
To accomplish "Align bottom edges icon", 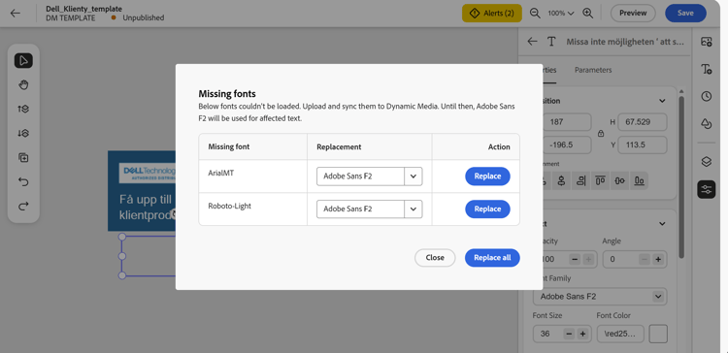I will click(x=640, y=181).
